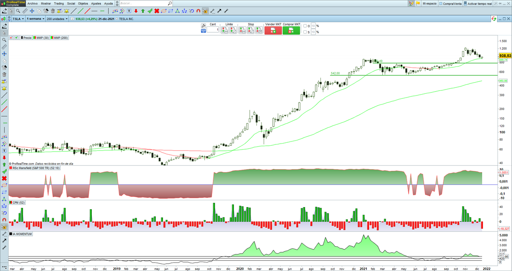Toggle the cursor pointer mode in top toolbar
The image size is (512, 271).
11,11
